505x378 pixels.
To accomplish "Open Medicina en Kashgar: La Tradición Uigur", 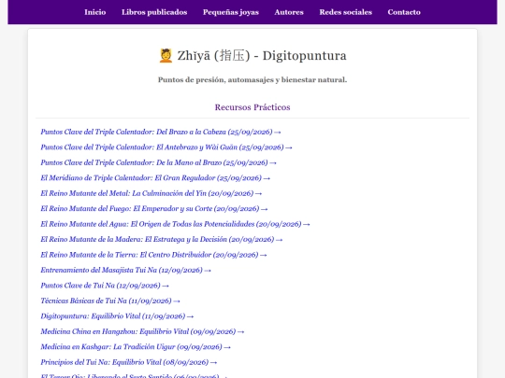I will click(136, 347).
